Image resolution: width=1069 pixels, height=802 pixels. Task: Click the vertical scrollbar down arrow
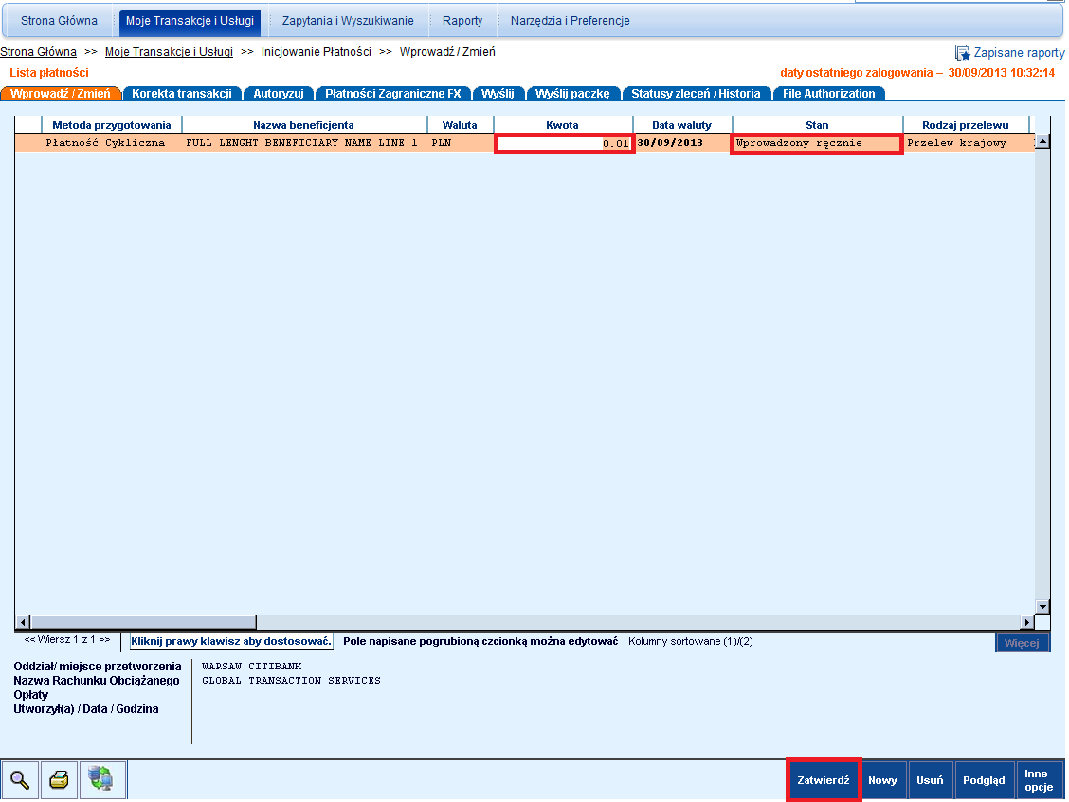pyautogui.click(x=1042, y=606)
